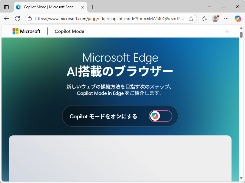This screenshot has width=245, height=183.
Task: Open the page's hamburger navigation menu
Action: [x=227, y=31]
